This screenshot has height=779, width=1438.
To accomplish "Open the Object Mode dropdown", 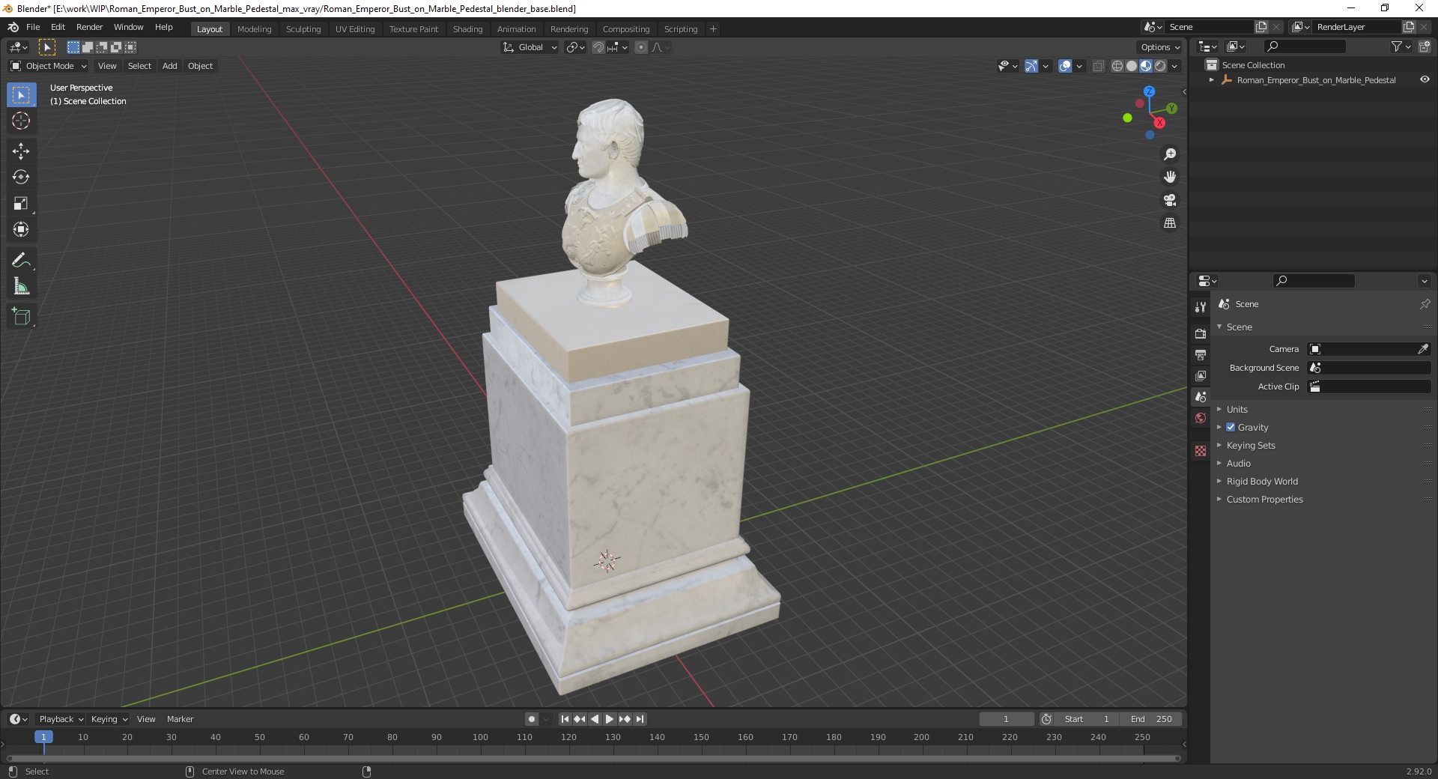I will 49,66.
